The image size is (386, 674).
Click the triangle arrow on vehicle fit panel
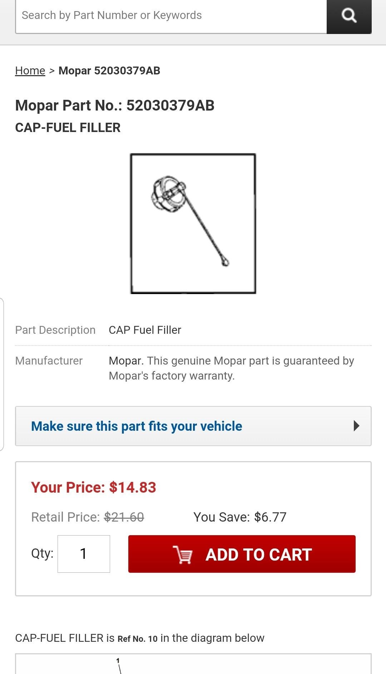tap(356, 426)
